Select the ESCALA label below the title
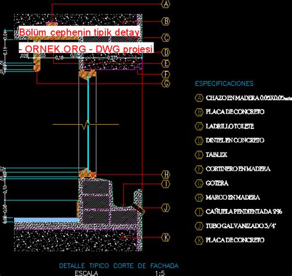Image resolution: width=292 pixels, height=276 pixels. pyautogui.click(x=86, y=274)
